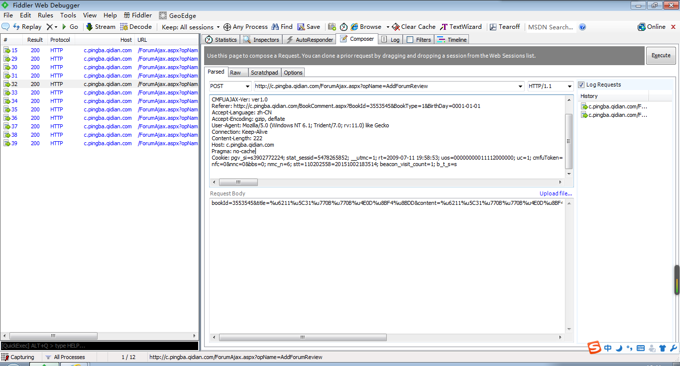Click the camera screenshot toolbar icon
Screen dimensions: 680x366
[332, 27]
